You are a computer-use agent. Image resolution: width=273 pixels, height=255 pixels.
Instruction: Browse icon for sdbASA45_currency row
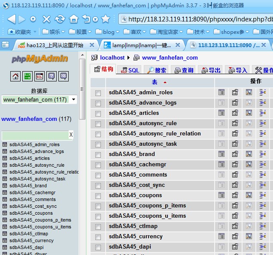[221, 237]
